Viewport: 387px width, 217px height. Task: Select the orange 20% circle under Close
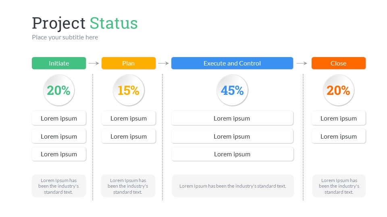point(339,90)
